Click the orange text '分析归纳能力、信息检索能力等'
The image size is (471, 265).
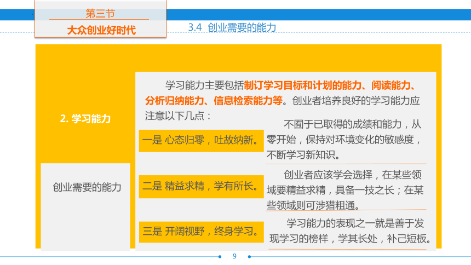point(214,100)
